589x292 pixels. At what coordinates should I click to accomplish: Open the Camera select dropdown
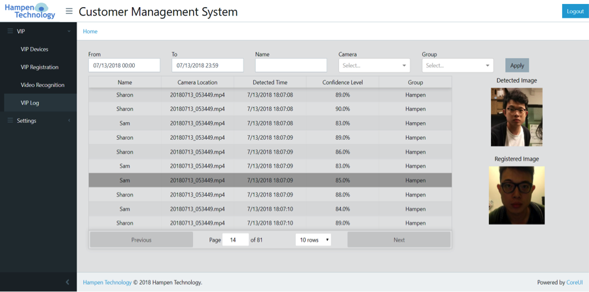pos(374,65)
